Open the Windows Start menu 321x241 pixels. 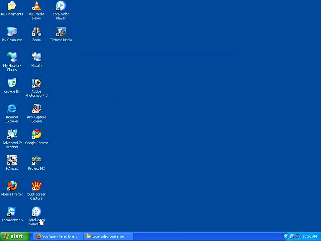(x=15, y=236)
